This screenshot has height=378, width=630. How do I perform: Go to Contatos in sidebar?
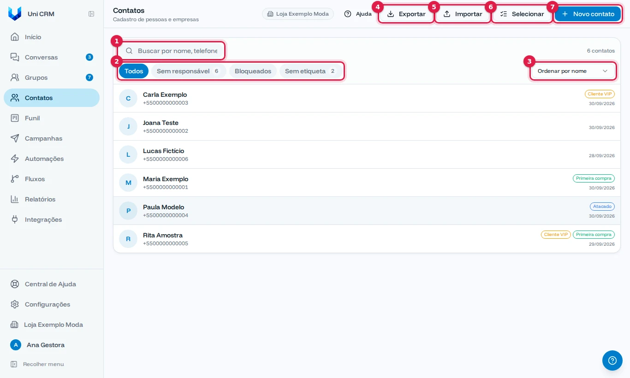coord(52,98)
